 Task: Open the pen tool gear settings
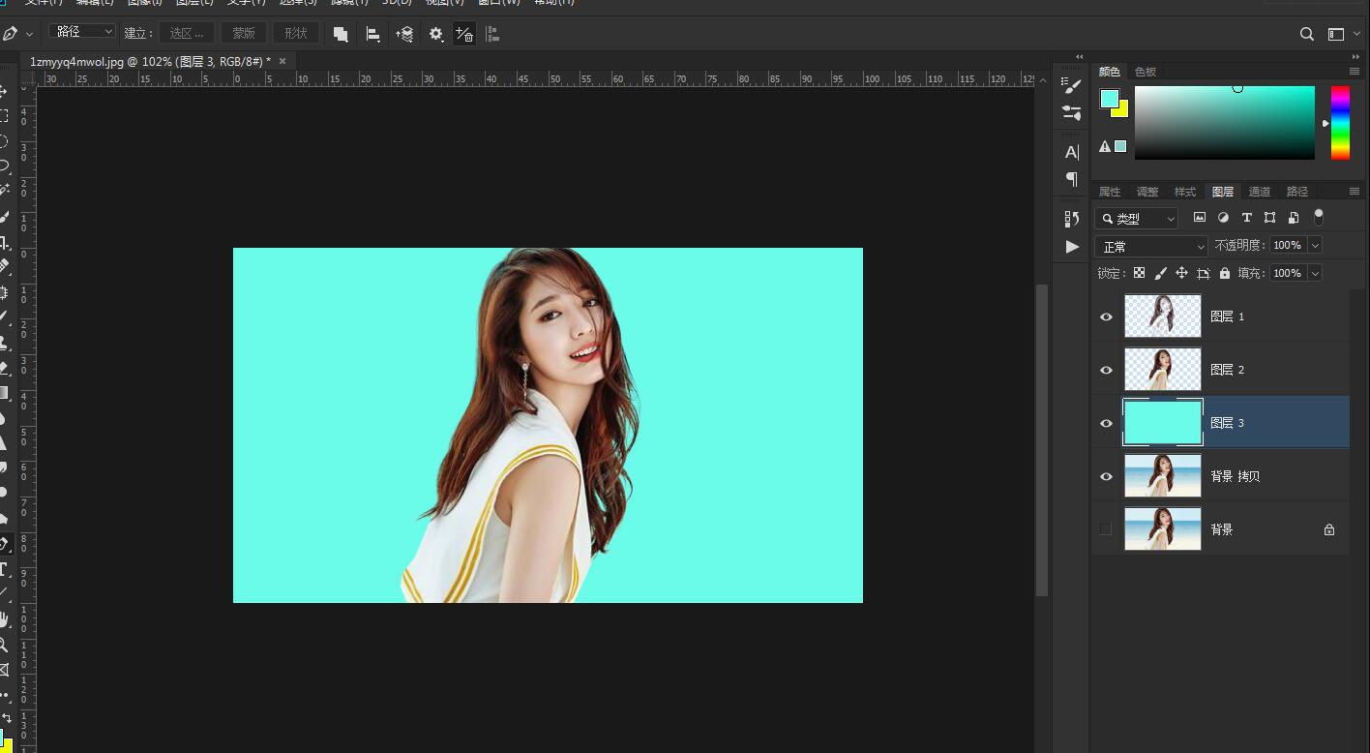tap(436, 34)
